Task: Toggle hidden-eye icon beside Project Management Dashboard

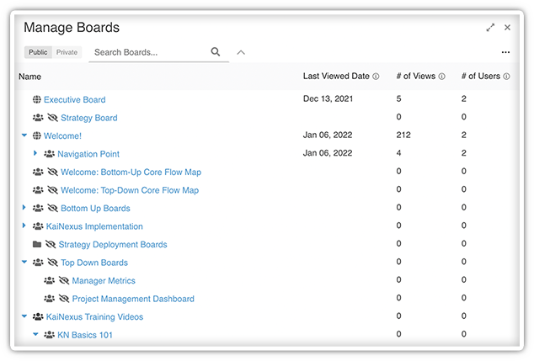Action: (x=64, y=299)
